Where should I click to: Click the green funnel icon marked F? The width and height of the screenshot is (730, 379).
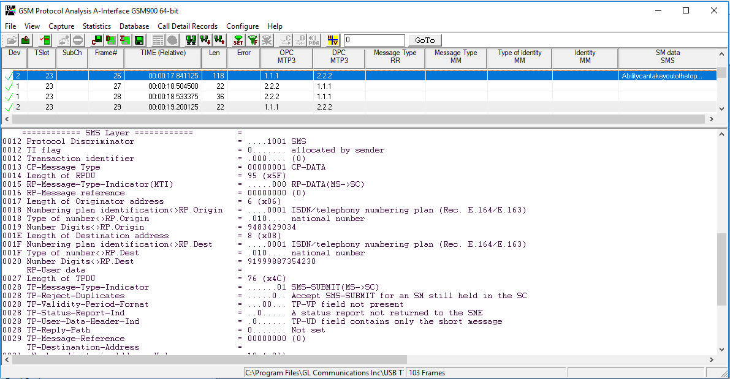pos(253,40)
